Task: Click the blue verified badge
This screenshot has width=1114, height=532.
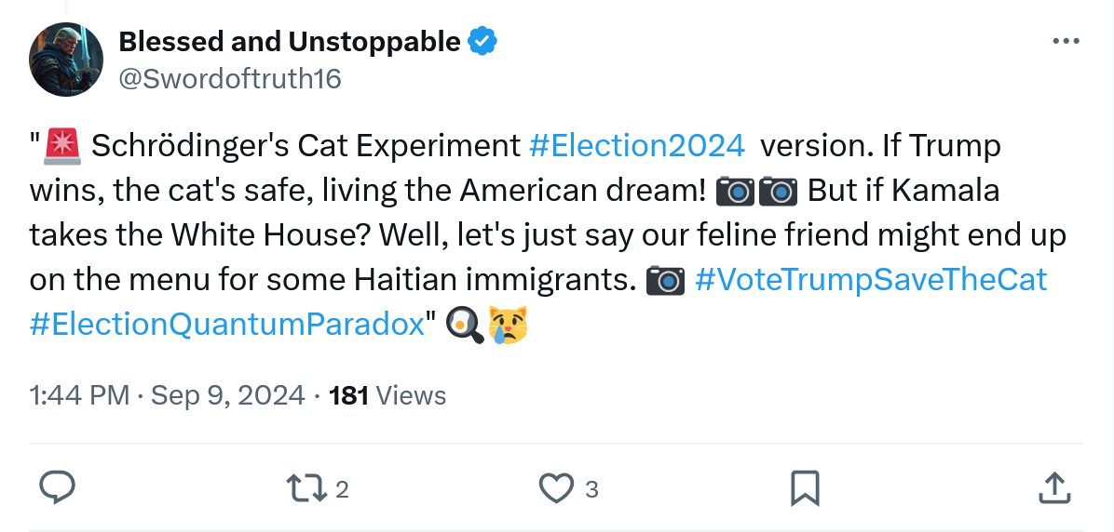Action: click(482, 42)
